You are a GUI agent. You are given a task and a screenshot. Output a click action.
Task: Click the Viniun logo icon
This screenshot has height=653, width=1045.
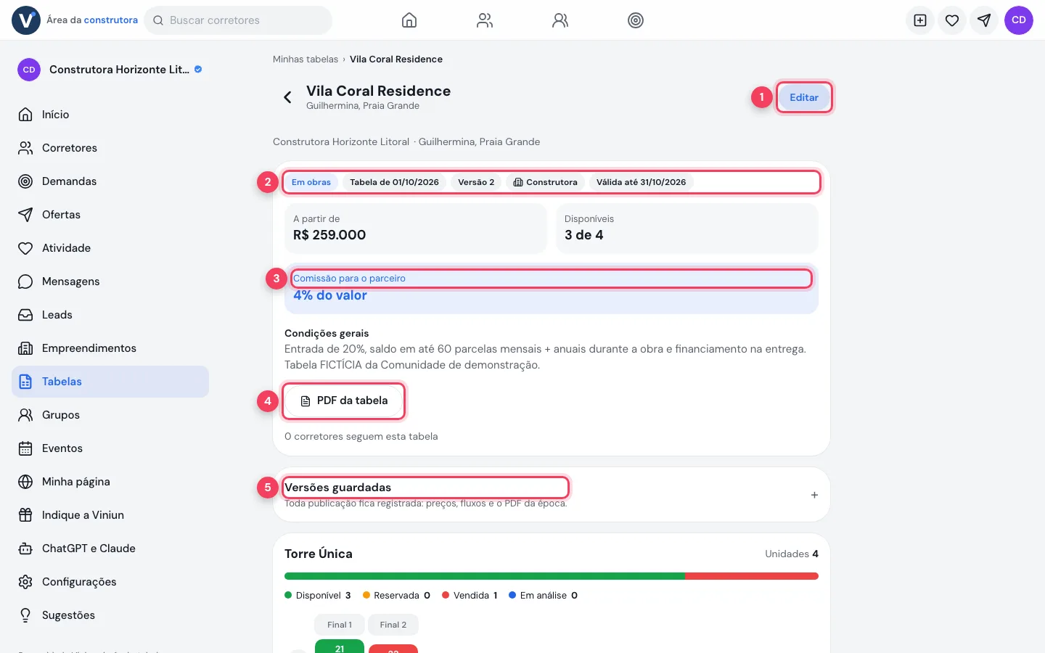[26, 20]
